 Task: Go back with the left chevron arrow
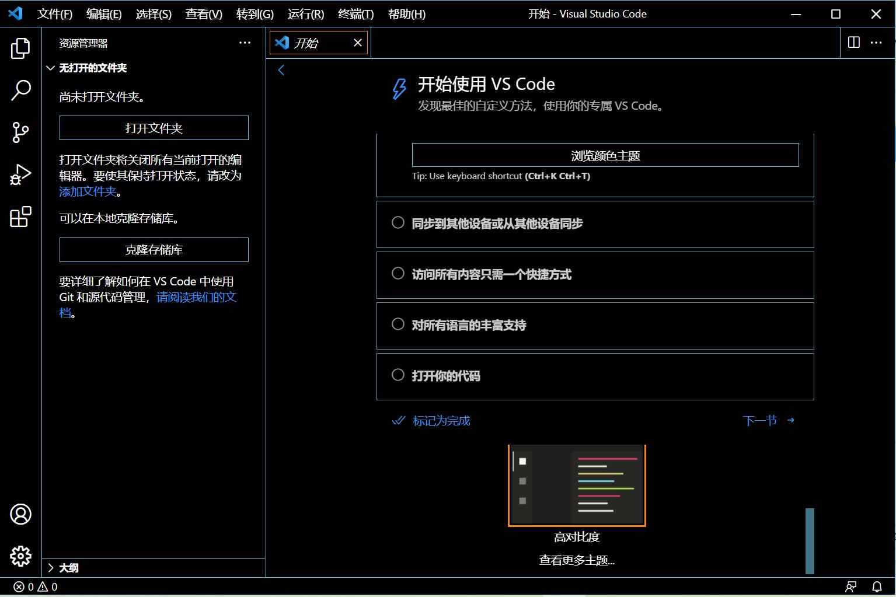(x=281, y=70)
